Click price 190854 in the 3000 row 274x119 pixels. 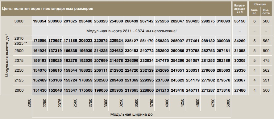point(40,21)
